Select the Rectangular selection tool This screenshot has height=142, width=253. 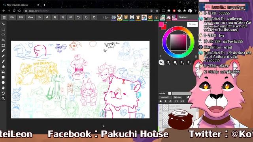tap(3, 29)
